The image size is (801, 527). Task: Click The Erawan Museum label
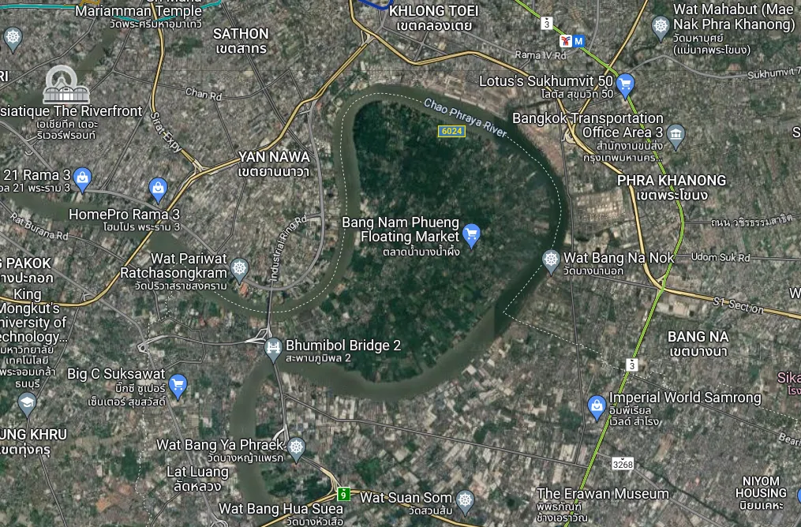[603, 494]
